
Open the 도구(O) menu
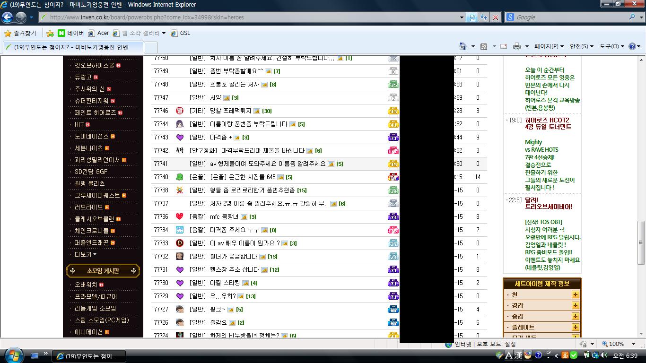point(612,46)
